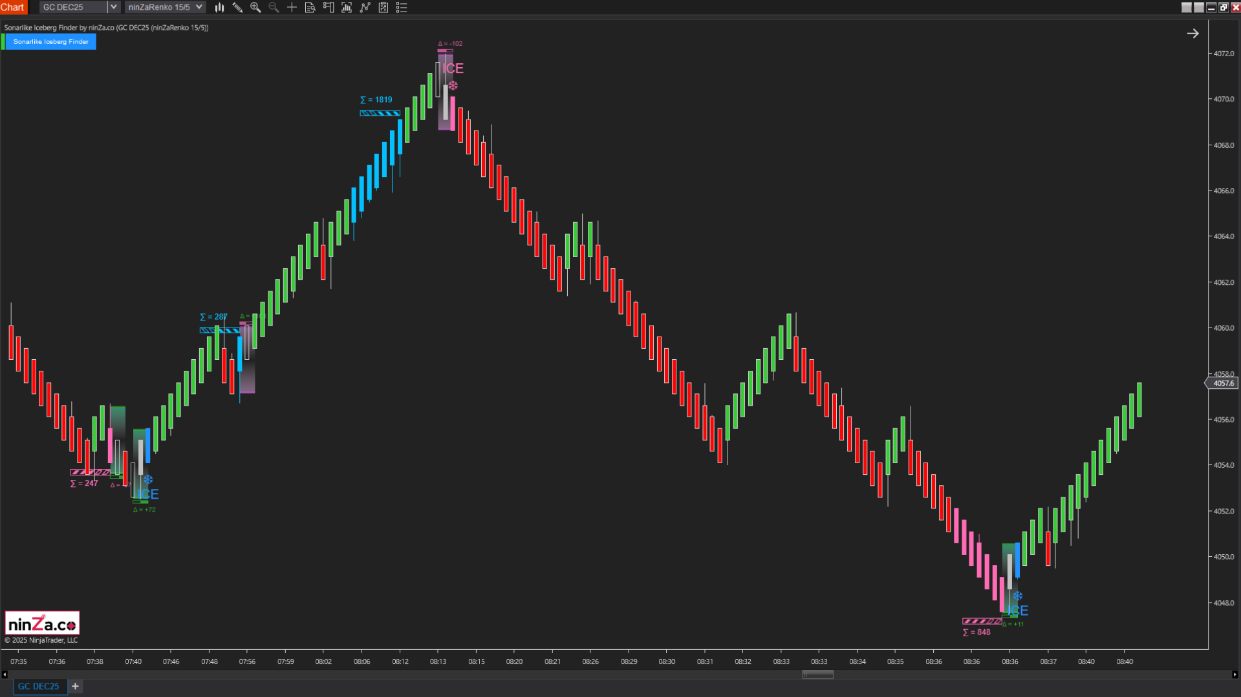The image size is (1241, 697).
Task: Click the horizontal scrollbar below the chart
Action: [x=817, y=674]
